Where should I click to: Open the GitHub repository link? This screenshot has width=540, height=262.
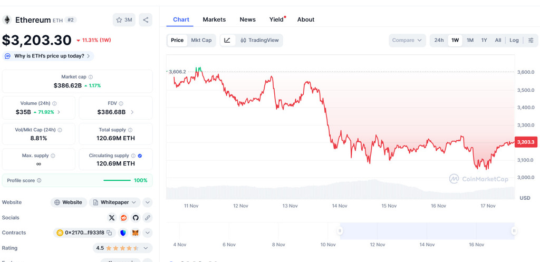click(136, 217)
